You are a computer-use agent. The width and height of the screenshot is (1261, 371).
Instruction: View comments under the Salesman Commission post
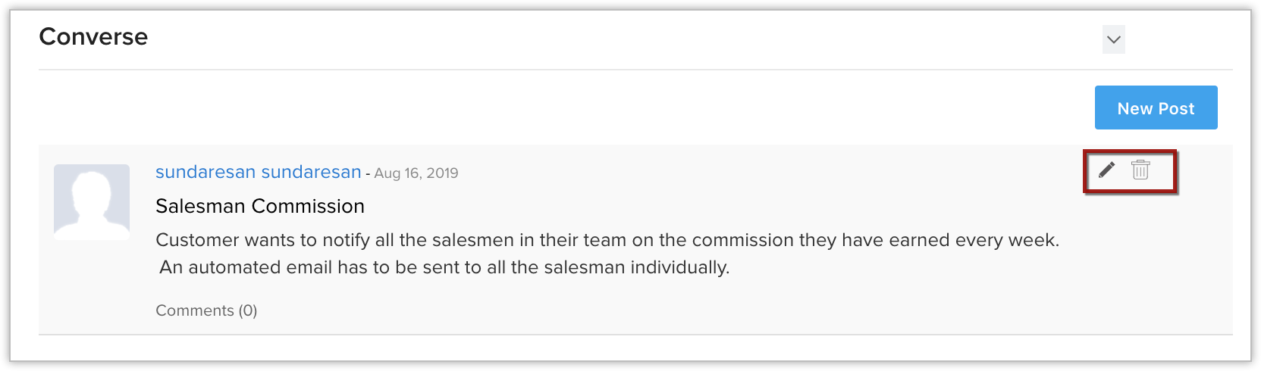click(206, 310)
